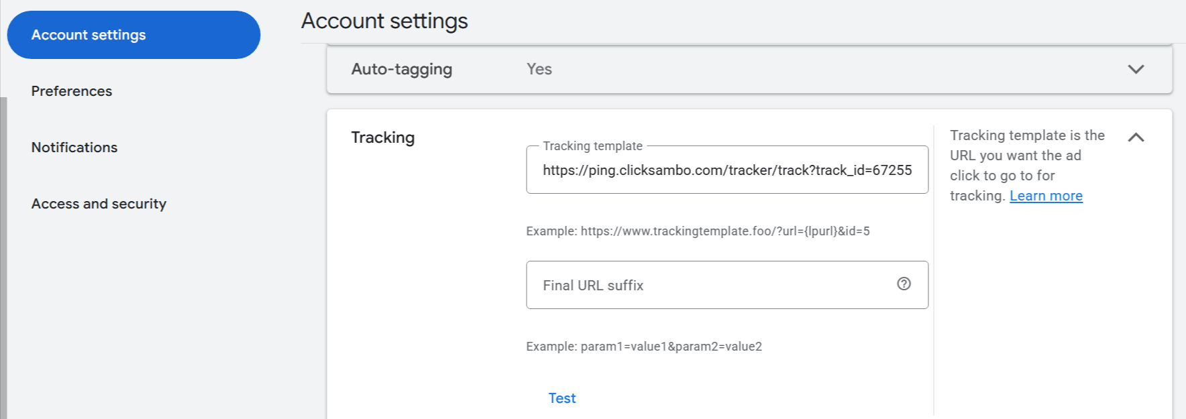Image resolution: width=1186 pixels, height=419 pixels.
Task: Open Notifications in the sidebar
Action: tap(74, 147)
